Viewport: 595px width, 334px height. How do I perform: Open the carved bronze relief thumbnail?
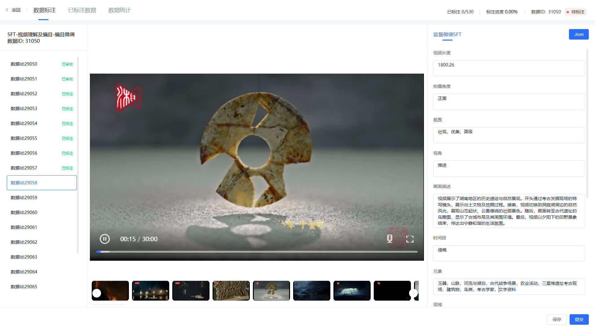point(231,291)
